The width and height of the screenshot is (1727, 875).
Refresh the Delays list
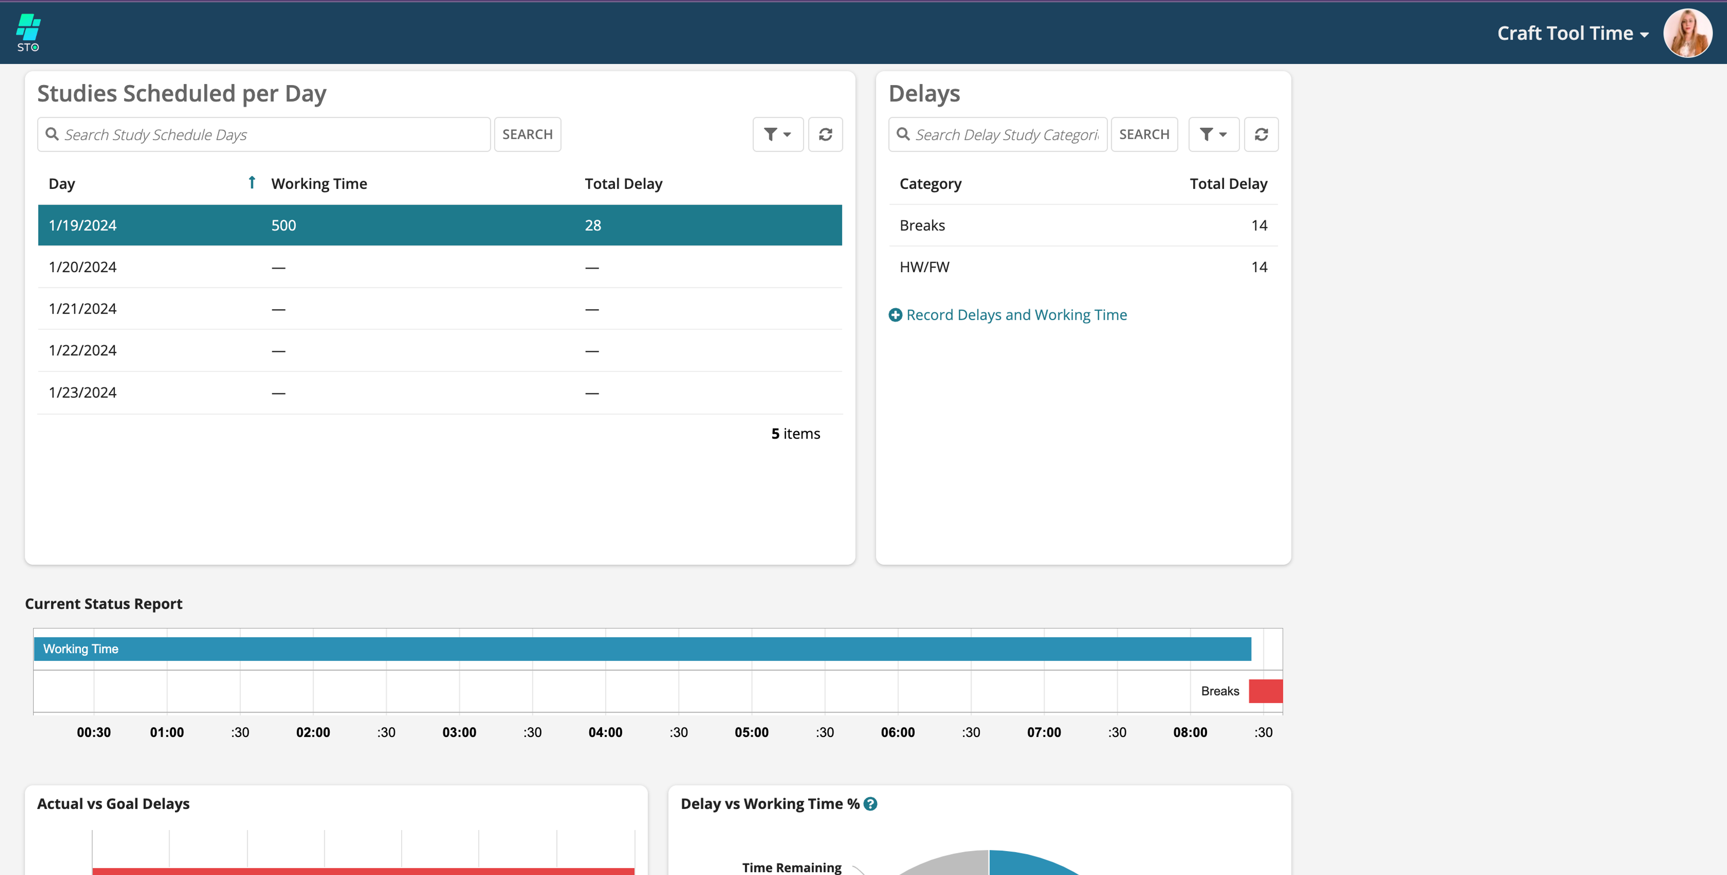1261,134
